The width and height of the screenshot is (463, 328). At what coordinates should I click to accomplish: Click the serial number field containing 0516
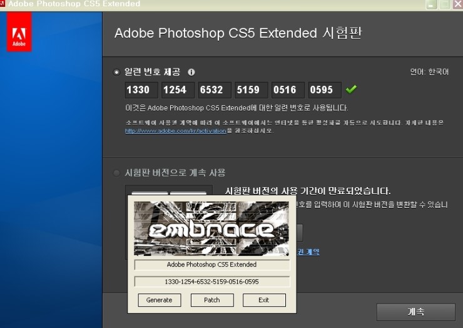pos(288,90)
